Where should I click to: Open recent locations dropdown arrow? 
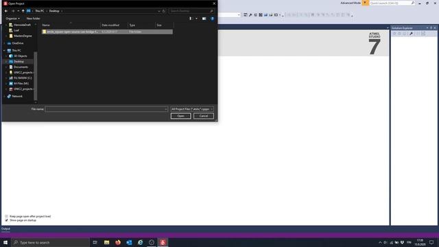pos(19,11)
